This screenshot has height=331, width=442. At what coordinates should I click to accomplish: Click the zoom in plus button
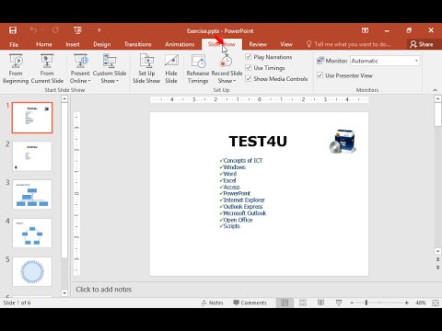coord(407,302)
